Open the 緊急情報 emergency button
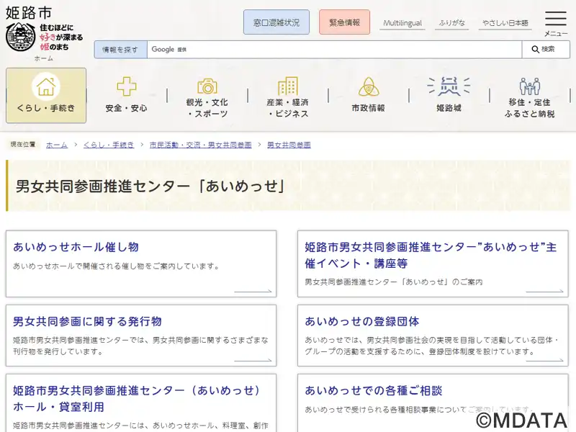 344,22
